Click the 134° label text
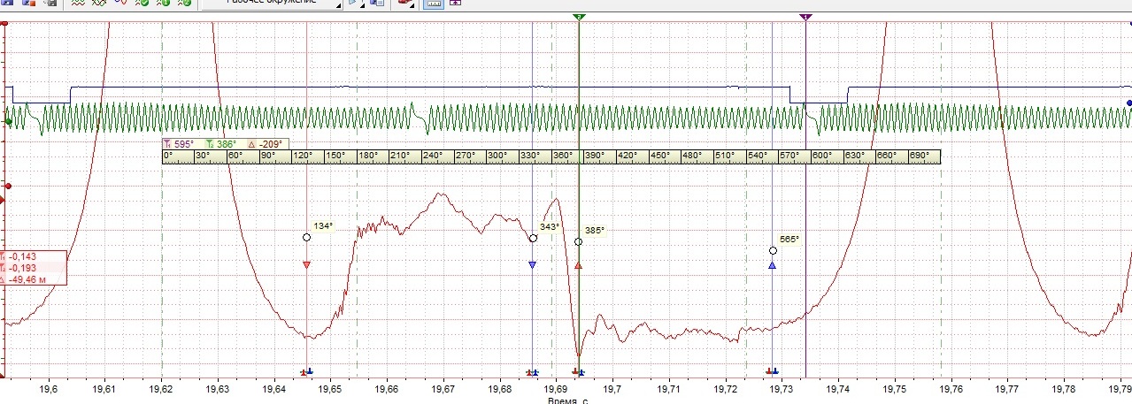This screenshot has width=1132, height=404. tap(323, 226)
